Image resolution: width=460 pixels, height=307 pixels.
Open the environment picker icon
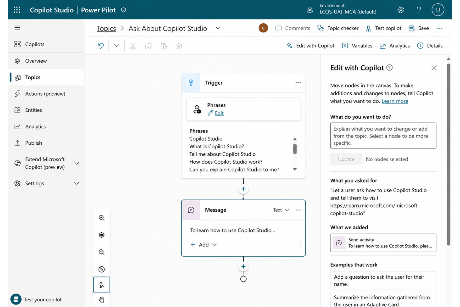310,10
